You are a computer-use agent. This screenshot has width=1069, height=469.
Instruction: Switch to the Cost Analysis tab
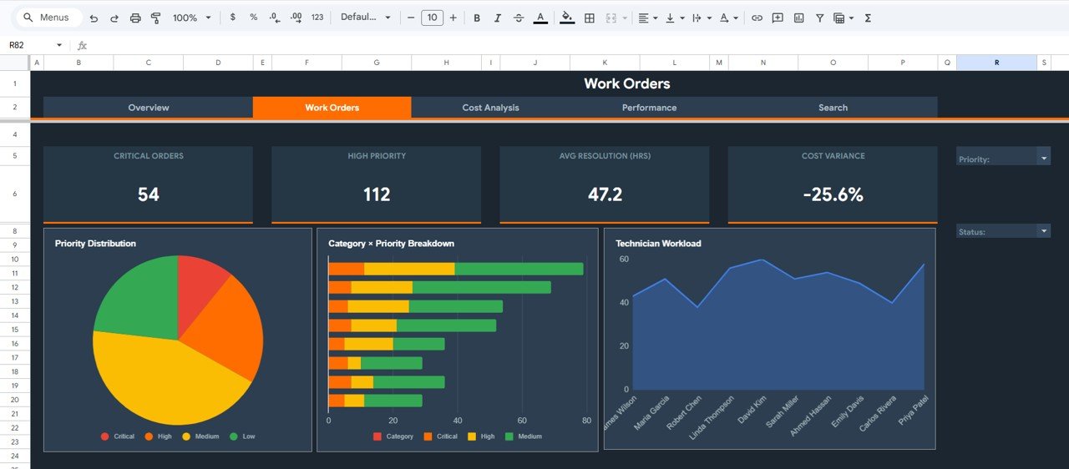[x=490, y=108]
